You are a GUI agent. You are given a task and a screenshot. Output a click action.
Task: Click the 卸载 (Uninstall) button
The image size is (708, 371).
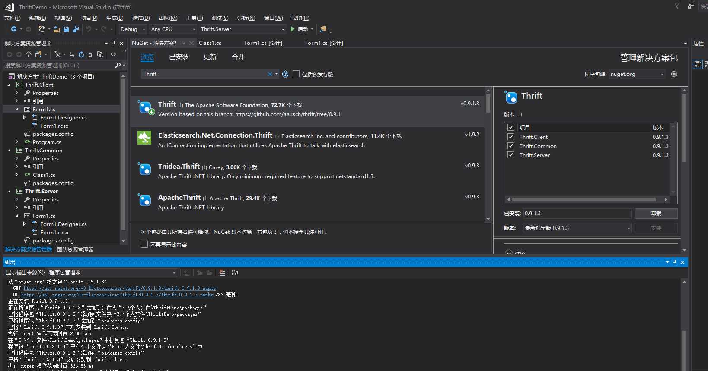click(656, 214)
